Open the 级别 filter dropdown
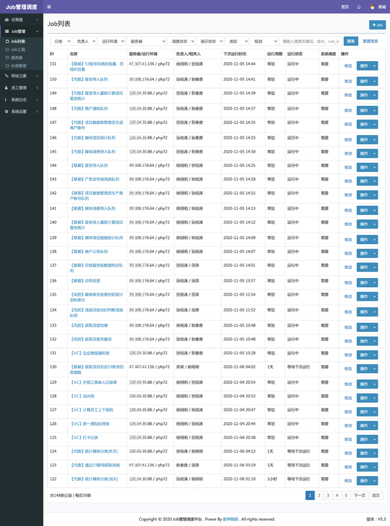The height and width of the screenshot is (526, 390). coord(264,42)
